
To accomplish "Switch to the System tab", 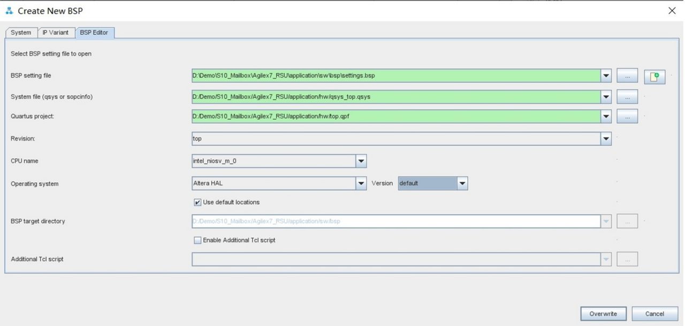I will click(21, 33).
